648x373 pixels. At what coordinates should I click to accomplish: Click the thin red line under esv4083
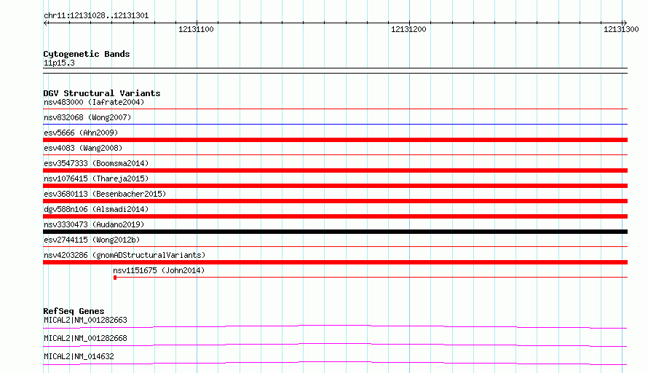click(335, 154)
